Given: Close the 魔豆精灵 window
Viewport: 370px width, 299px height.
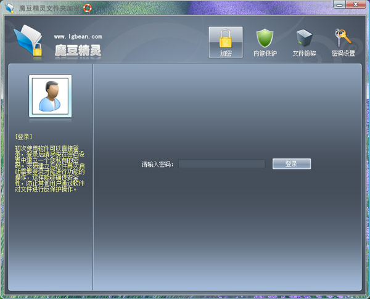Looking at the screenshot, I should [356, 4].
